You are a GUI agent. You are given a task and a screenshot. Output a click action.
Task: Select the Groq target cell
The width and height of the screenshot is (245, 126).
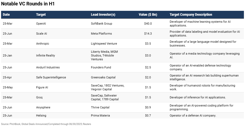pyautogui.click(x=39, y=97)
